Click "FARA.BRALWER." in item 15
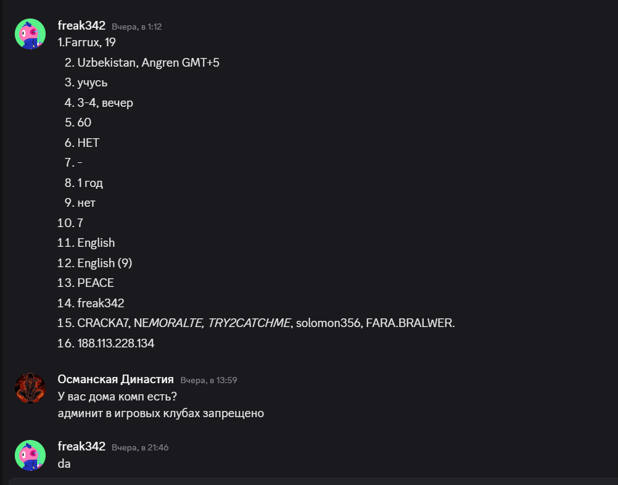The image size is (618, 485). [410, 323]
